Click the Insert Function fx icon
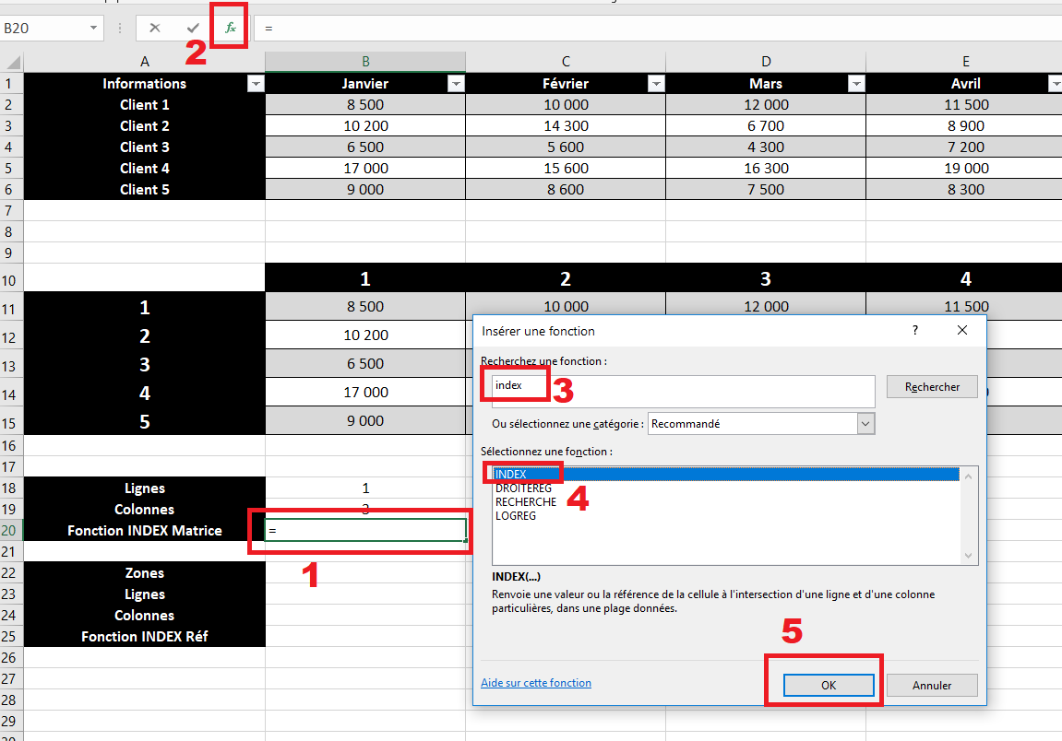 click(231, 28)
